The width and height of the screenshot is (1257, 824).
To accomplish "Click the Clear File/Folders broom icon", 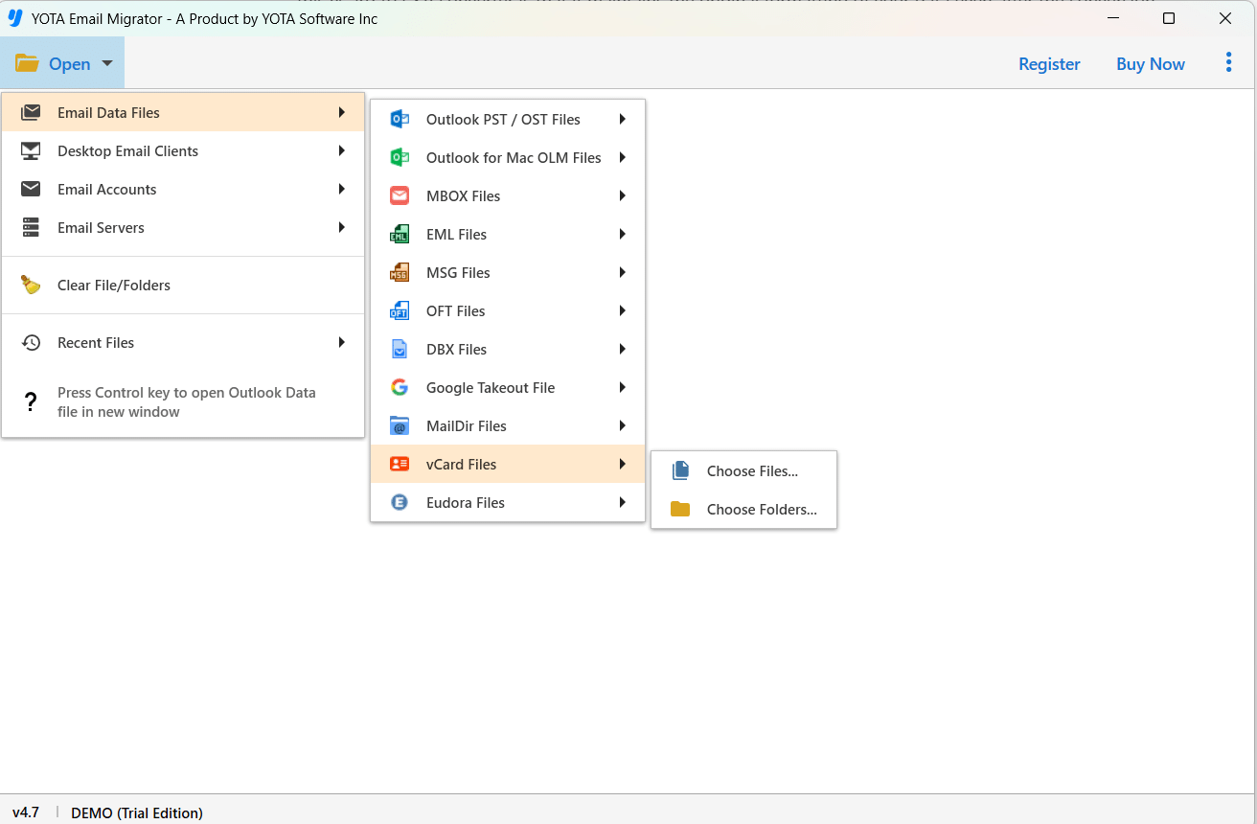I will [x=31, y=286].
